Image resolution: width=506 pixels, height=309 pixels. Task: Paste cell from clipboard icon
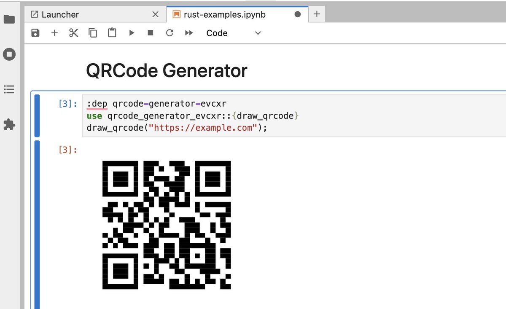[x=112, y=33]
